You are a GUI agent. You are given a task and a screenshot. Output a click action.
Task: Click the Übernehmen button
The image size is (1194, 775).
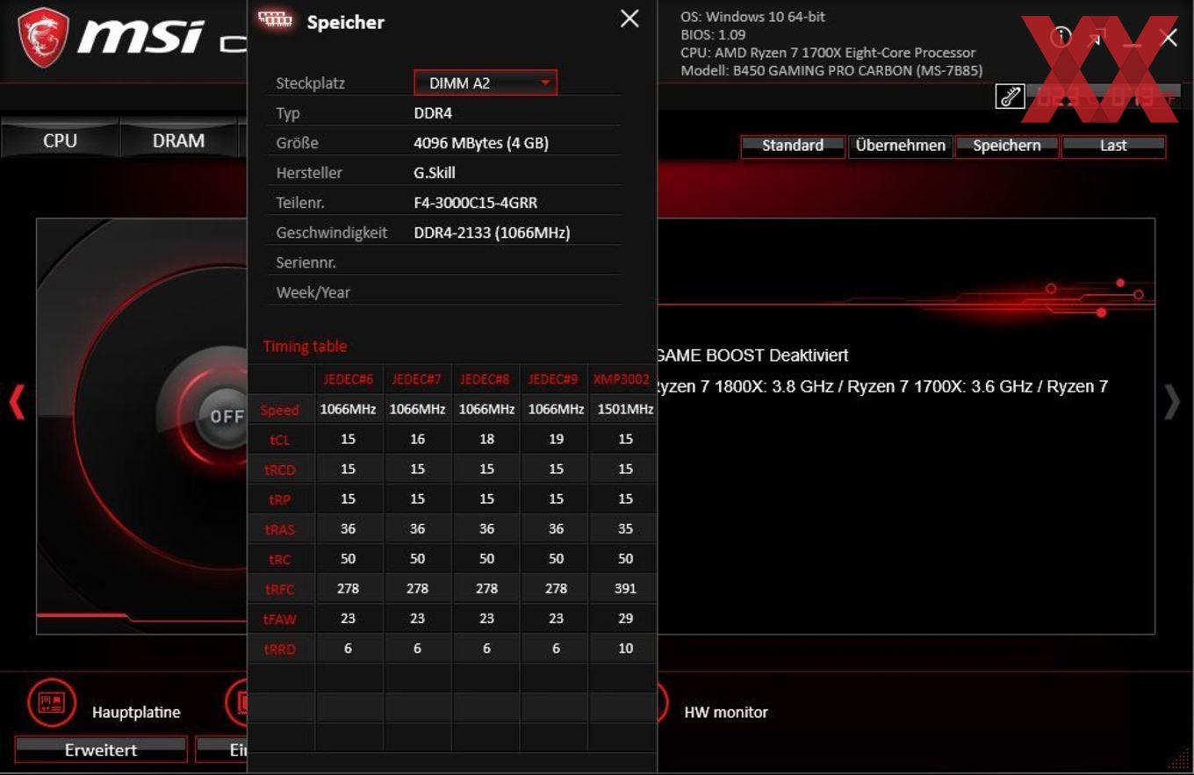click(900, 146)
